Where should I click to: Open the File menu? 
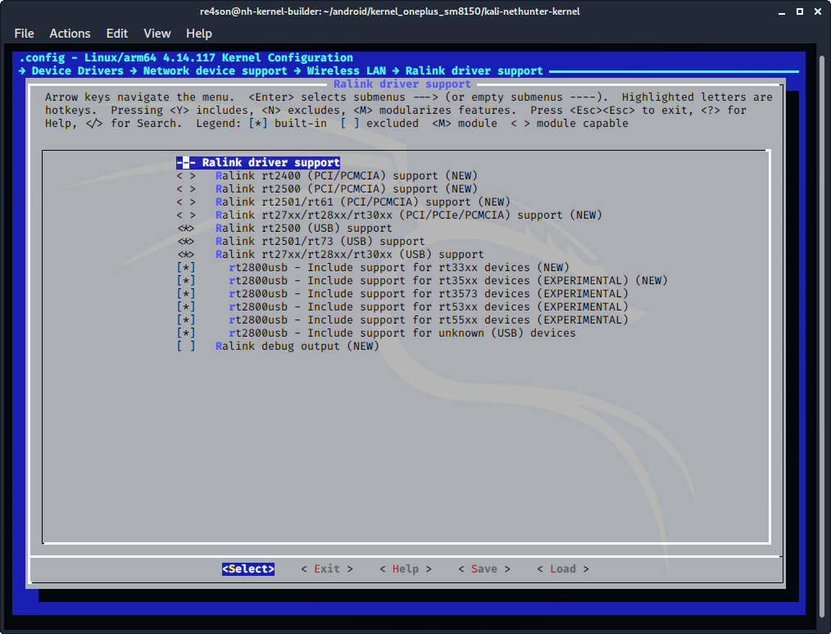click(x=24, y=34)
